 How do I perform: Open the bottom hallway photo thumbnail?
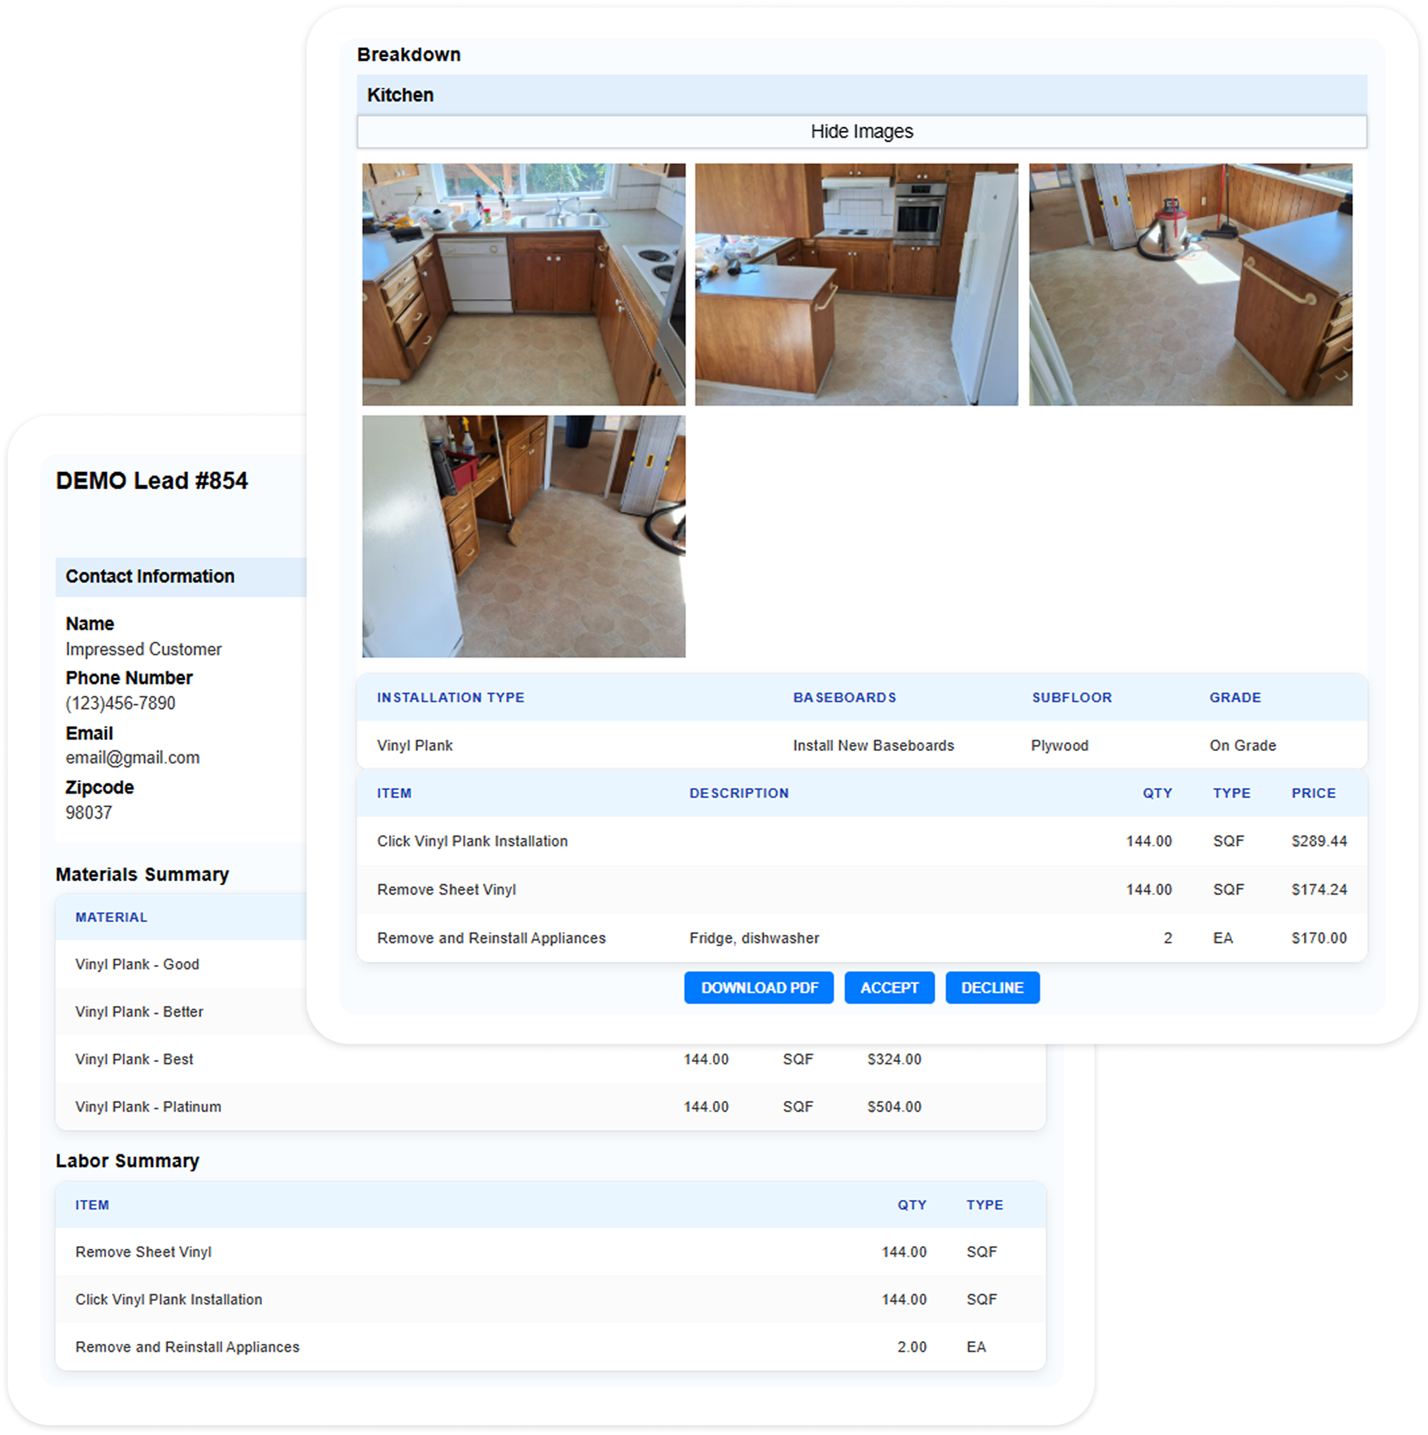click(x=522, y=537)
